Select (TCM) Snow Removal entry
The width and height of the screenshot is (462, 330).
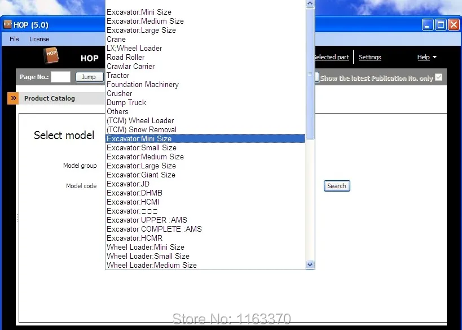205,129
